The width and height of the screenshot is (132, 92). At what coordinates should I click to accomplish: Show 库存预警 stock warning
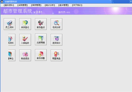[41, 55]
